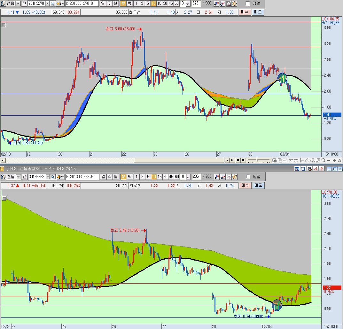This screenshot has height=329, width=343.
Task: Enable the 당일 checkbox in top chart toolbar
Action: click(x=248, y=4)
